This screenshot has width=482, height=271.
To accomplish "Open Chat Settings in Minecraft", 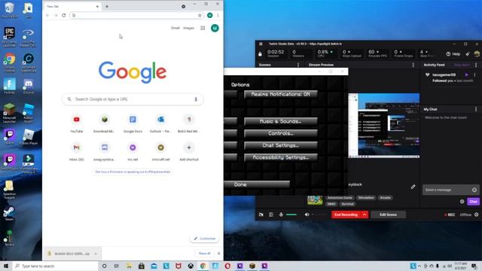I will (x=281, y=145).
